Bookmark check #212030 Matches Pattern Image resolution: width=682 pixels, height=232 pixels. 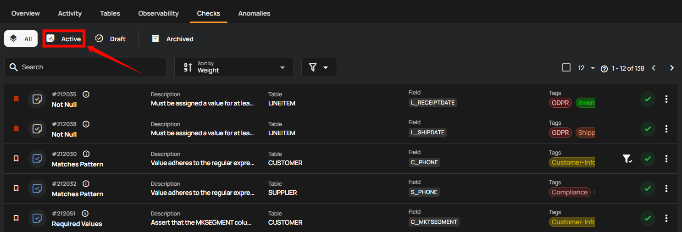click(16, 158)
